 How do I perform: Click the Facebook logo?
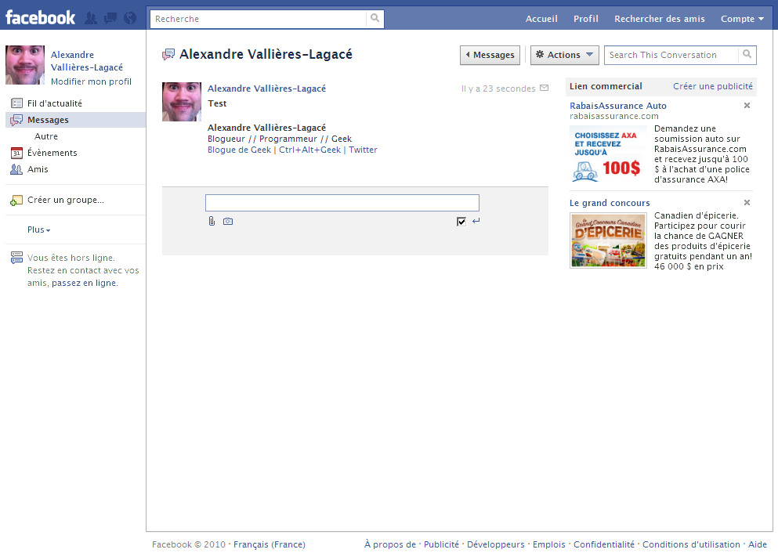(x=40, y=18)
